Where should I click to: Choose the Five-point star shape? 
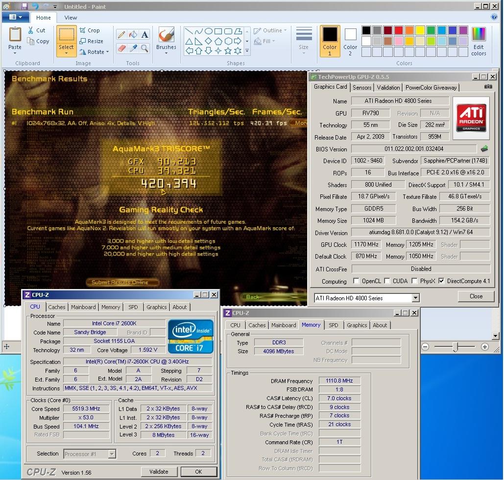(x=228, y=51)
